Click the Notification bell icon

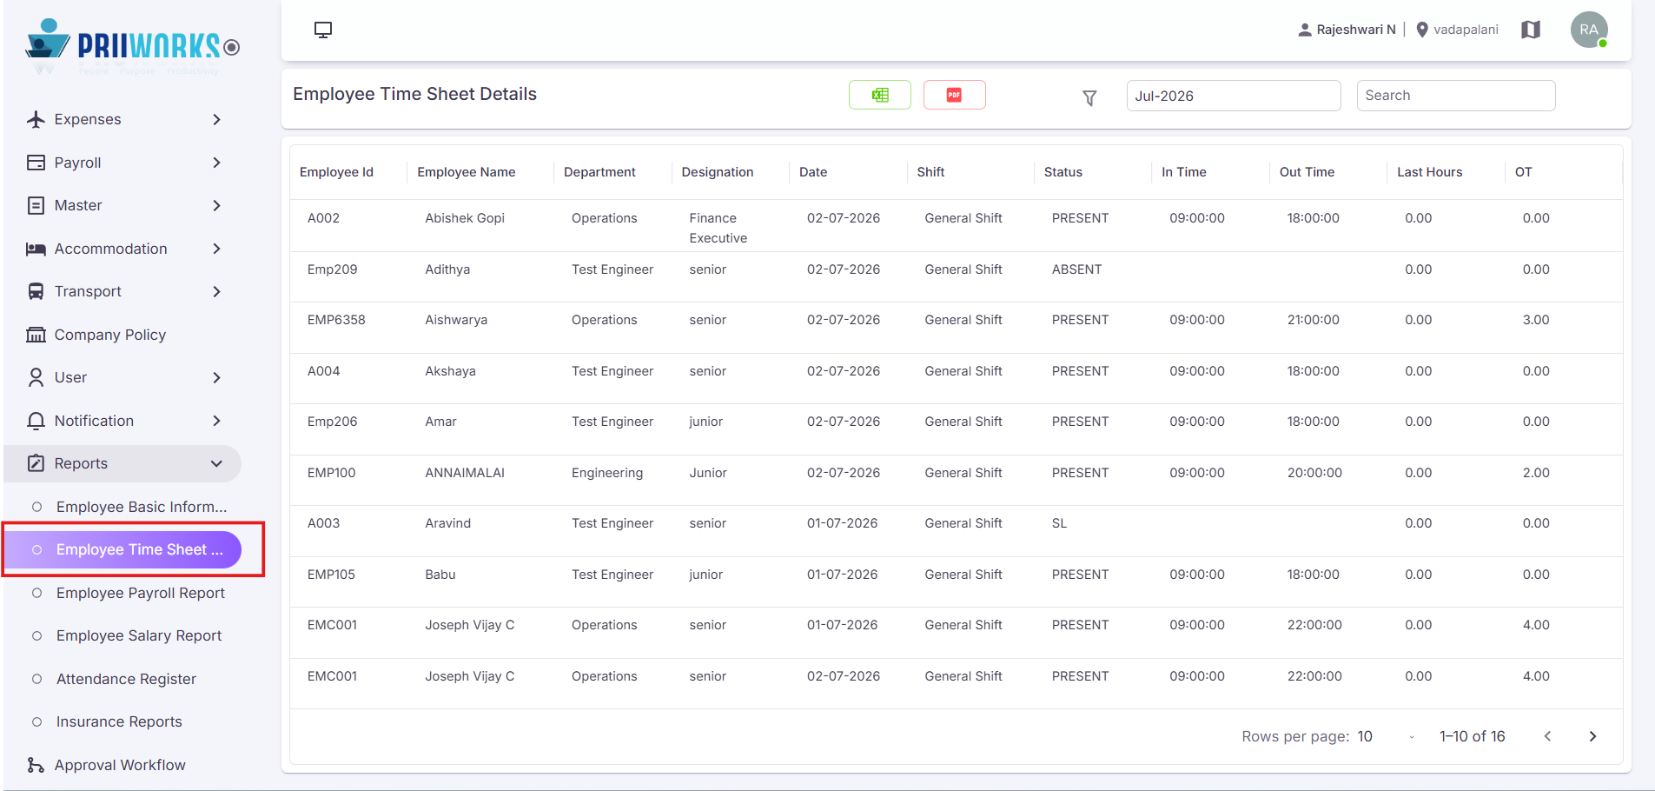pos(36,421)
